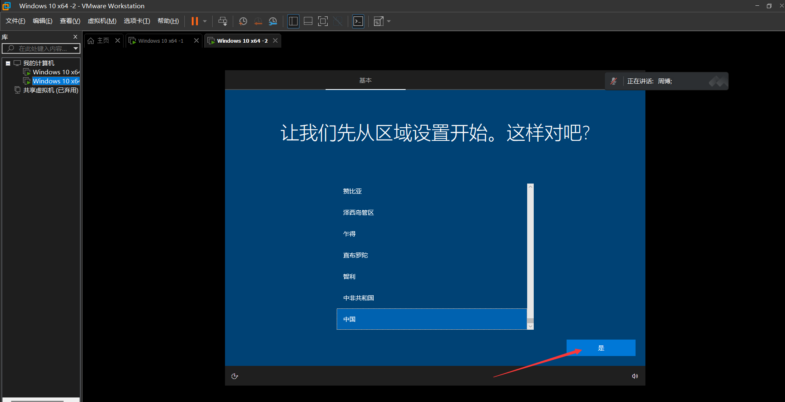Toggle the thumbnail bar view
The height and width of the screenshot is (402, 785).
click(x=308, y=21)
